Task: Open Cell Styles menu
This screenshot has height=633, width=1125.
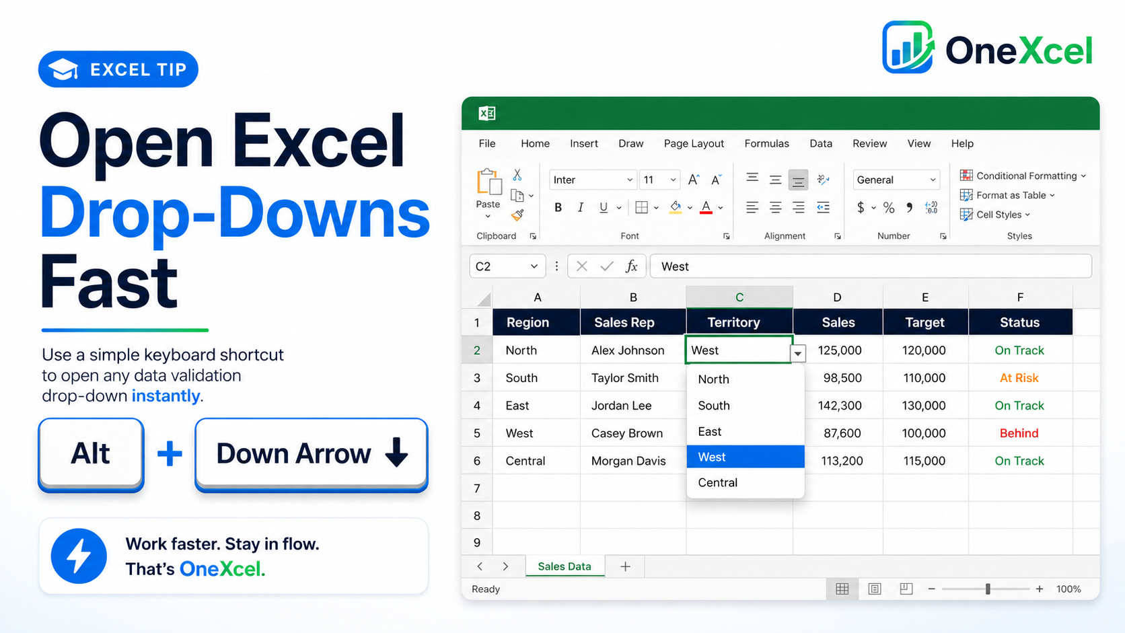Action: 994,215
